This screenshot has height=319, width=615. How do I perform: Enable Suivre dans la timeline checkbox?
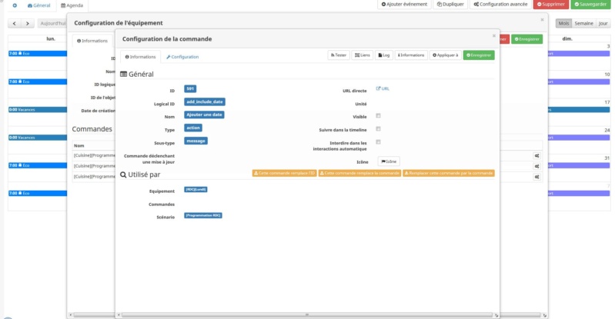click(378, 128)
